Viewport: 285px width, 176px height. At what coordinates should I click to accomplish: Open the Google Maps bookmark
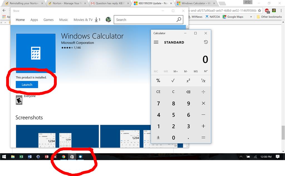[x=233, y=17]
